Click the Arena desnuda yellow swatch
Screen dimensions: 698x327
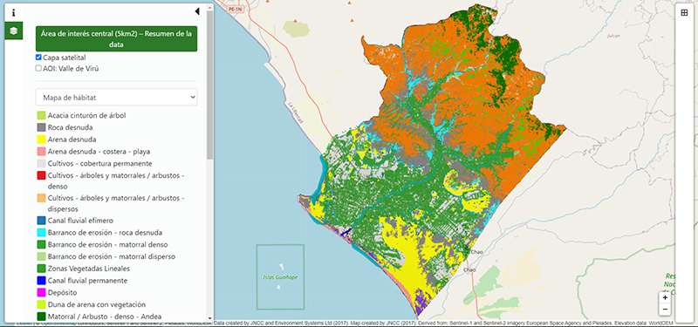click(41, 140)
